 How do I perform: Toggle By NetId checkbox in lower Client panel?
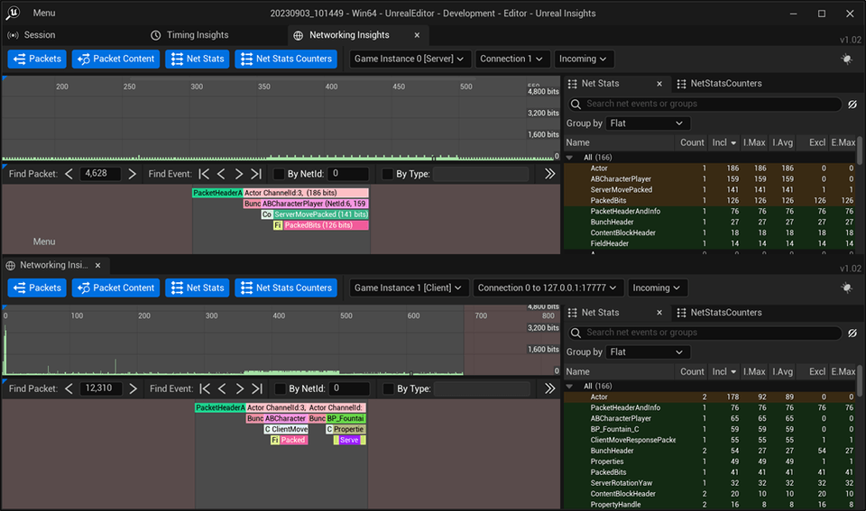pyautogui.click(x=279, y=388)
